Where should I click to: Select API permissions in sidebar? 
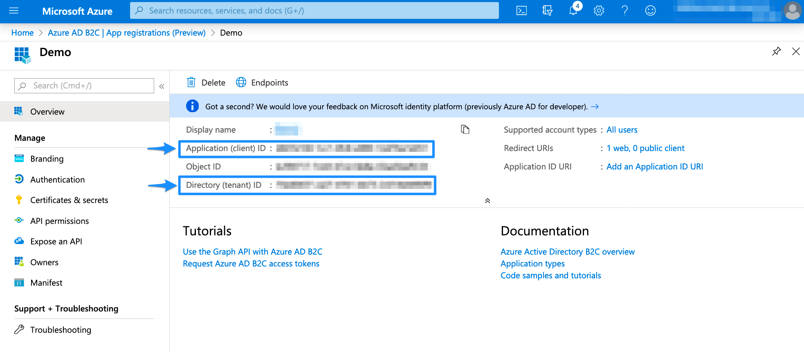pos(59,221)
